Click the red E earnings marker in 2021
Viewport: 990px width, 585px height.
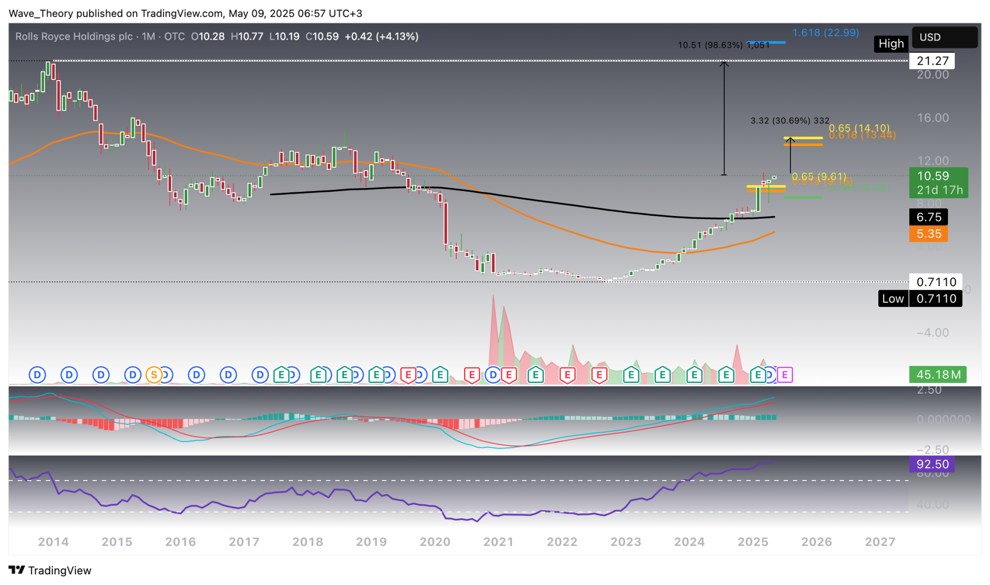[x=508, y=374]
